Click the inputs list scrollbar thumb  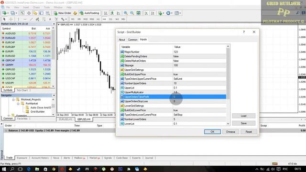pos(228,74)
